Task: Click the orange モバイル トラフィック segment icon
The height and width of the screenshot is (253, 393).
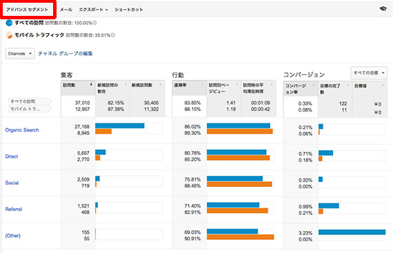Action: point(9,35)
